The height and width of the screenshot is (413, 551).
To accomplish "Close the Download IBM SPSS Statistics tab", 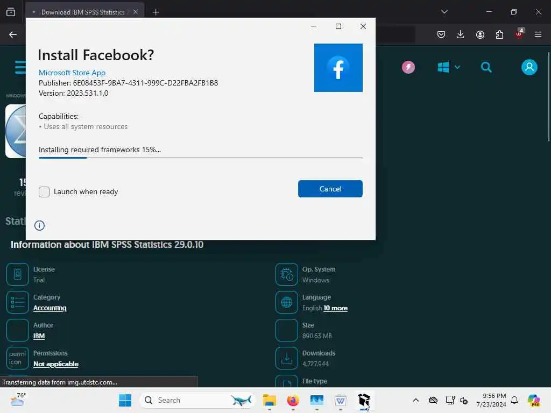I will (x=136, y=12).
